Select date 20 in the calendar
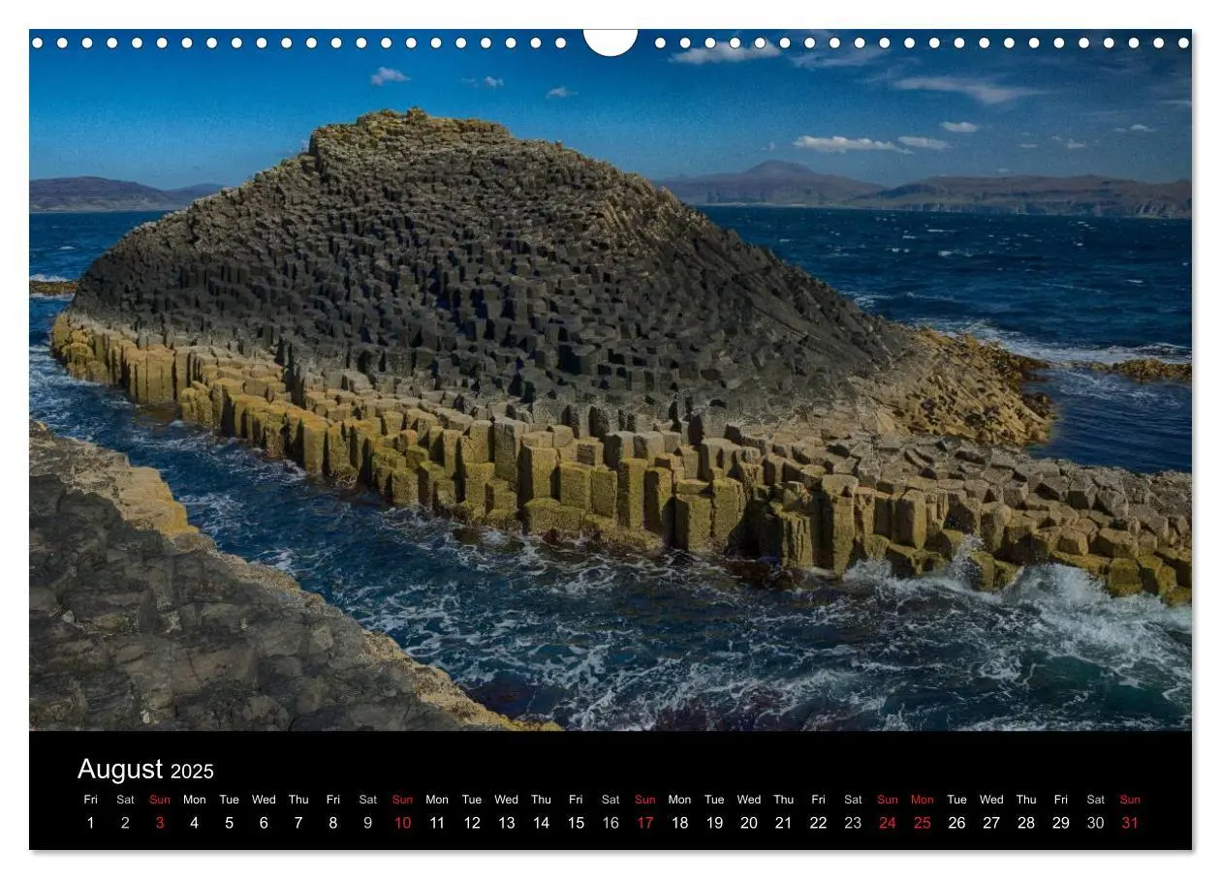Image resolution: width=1221 pixels, height=879 pixels. [749, 823]
